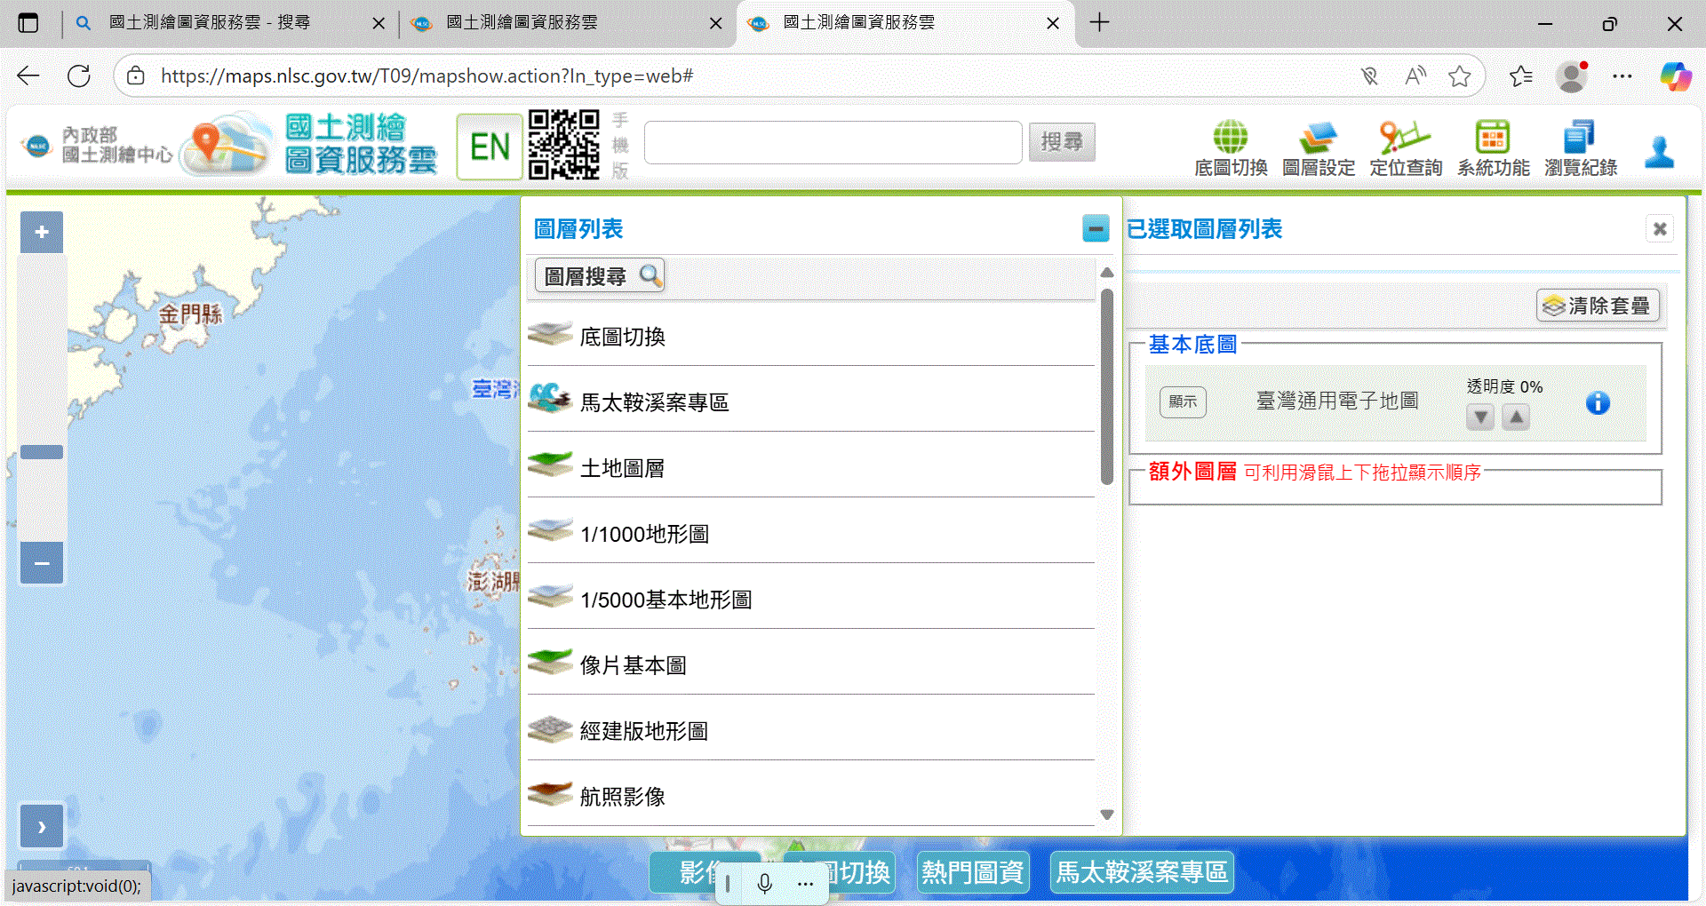
Task: Click the 清除套疊 clear overlay button
Action: pyautogui.click(x=1598, y=306)
